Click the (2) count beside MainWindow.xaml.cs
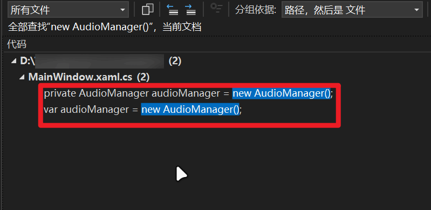 [143, 77]
